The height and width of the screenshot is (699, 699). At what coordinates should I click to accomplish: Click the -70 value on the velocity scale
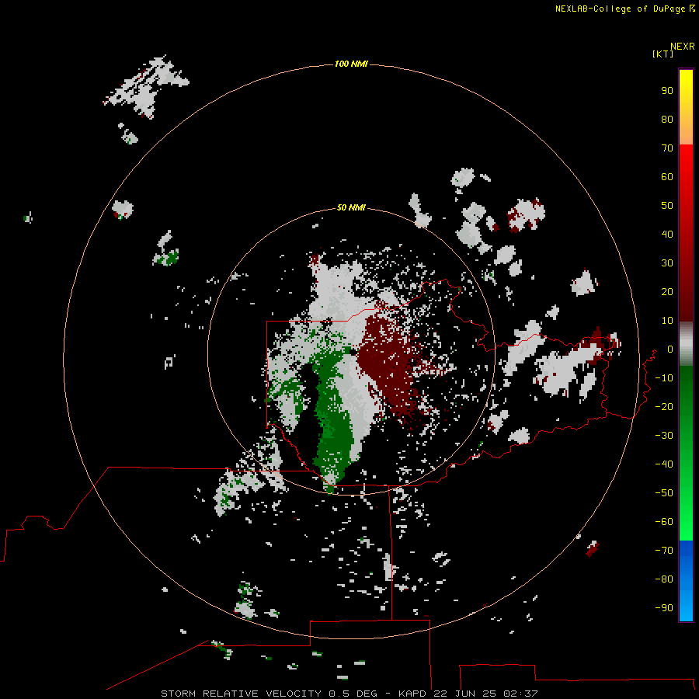click(664, 551)
